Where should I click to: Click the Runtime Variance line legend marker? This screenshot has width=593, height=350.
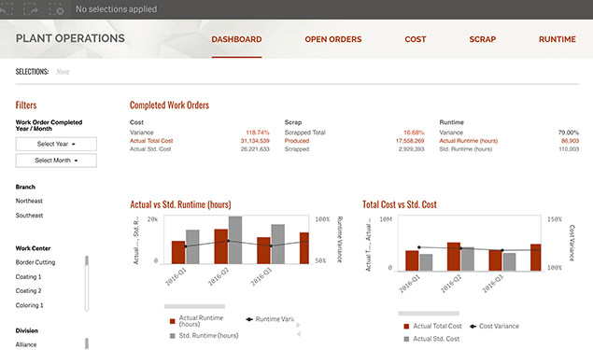click(249, 319)
